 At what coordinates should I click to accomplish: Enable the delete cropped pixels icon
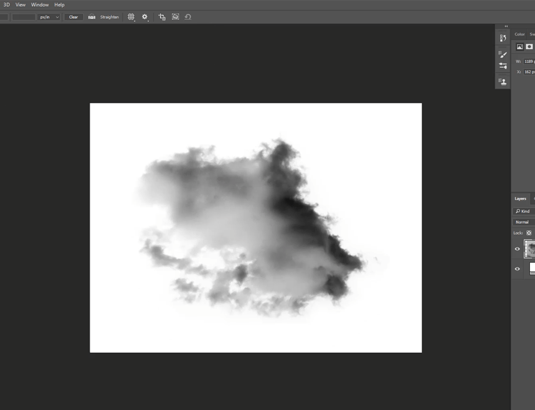tap(161, 17)
